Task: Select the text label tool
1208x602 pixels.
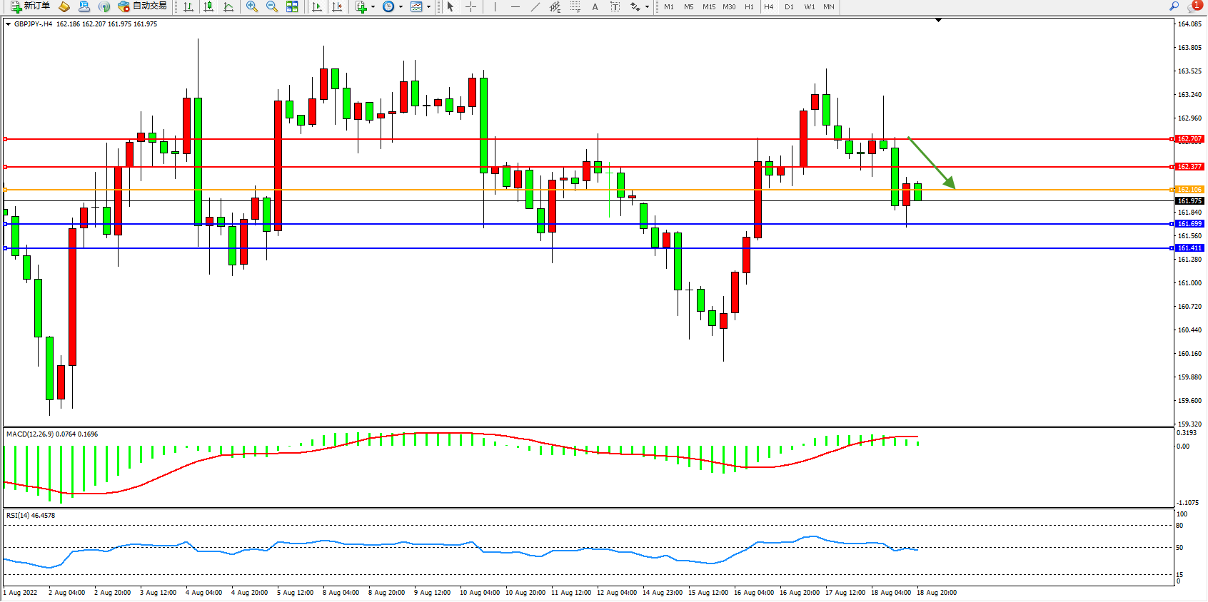Action: click(x=595, y=6)
